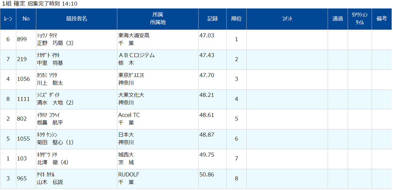Click the コメント column header
The width and height of the screenshot is (393, 190).
click(x=287, y=19)
